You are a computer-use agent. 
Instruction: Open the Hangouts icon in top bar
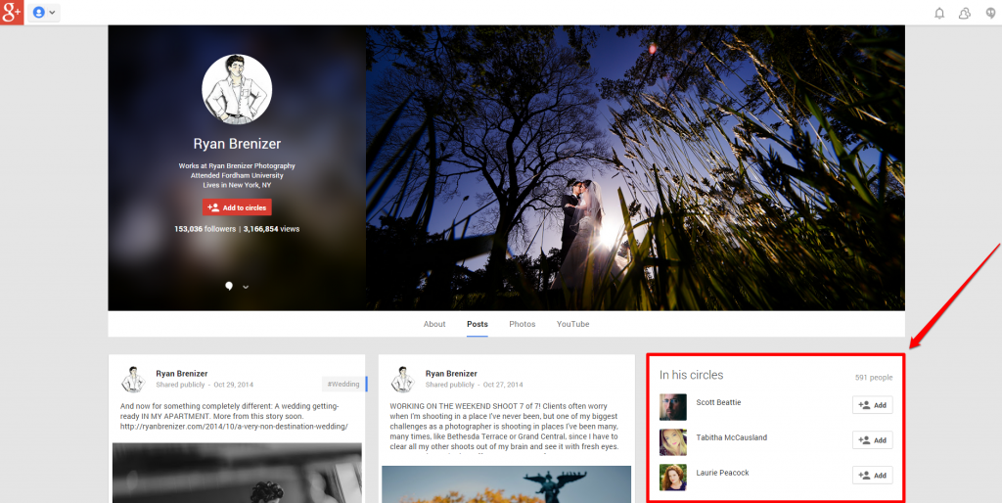pos(990,13)
